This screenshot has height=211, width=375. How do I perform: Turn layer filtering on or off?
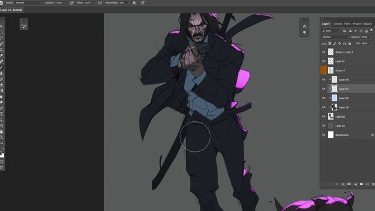371,30
